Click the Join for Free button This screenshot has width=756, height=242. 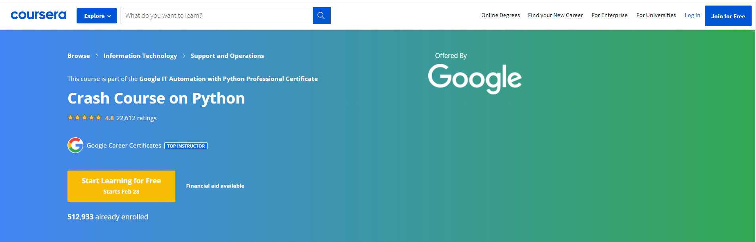click(x=728, y=16)
